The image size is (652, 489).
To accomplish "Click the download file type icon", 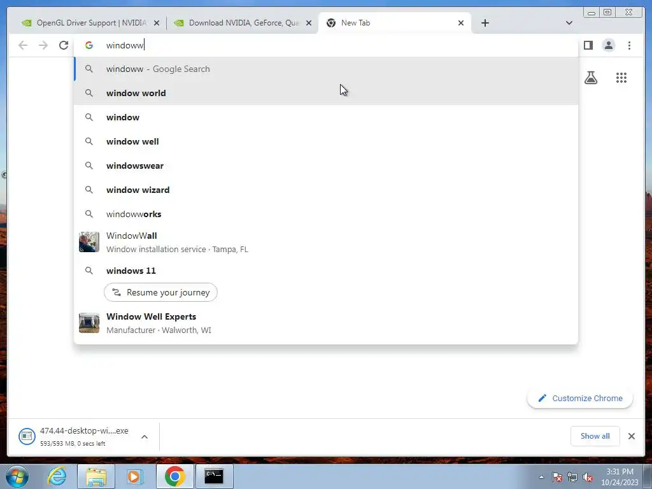I will click(x=27, y=436).
